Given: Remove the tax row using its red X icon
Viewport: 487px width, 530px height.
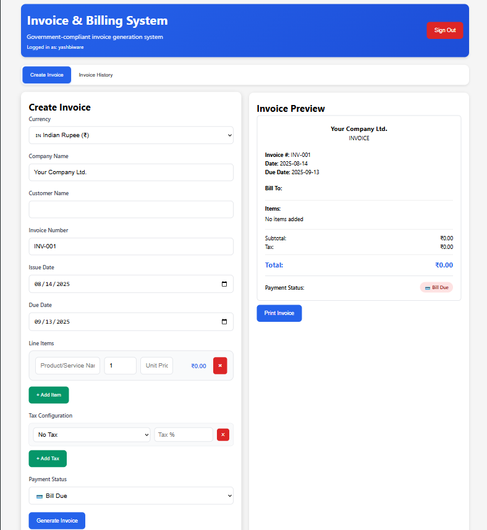Looking at the screenshot, I should pos(223,434).
